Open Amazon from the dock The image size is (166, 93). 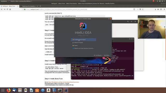point(49,90)
